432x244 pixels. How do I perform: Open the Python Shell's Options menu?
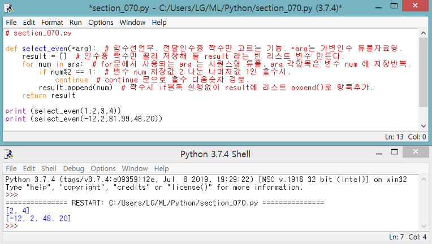pos(103,168)
